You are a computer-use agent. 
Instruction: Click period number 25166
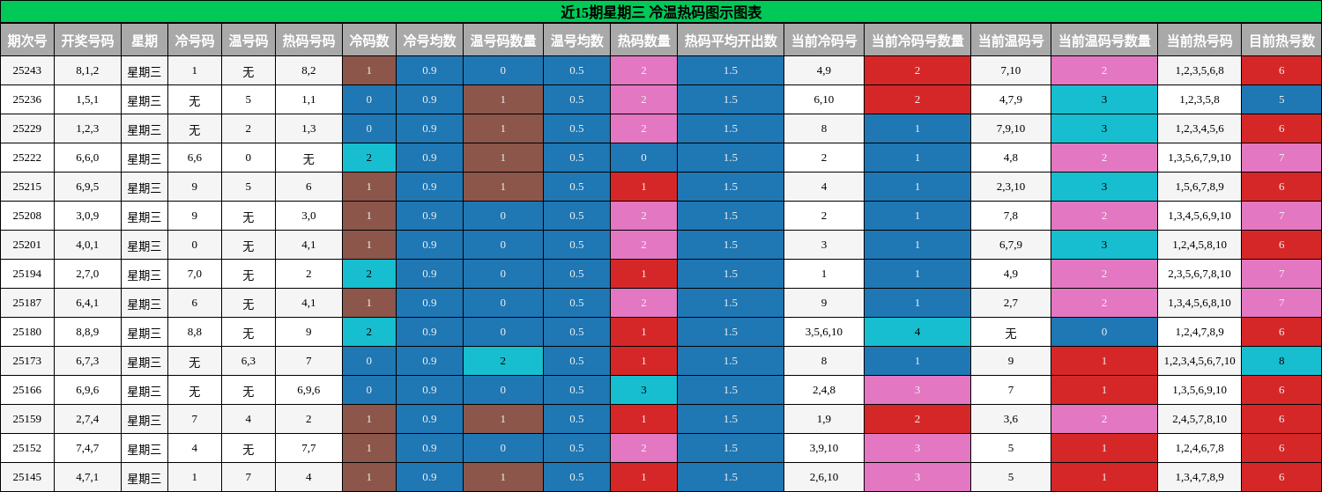[x=26, y=390]
